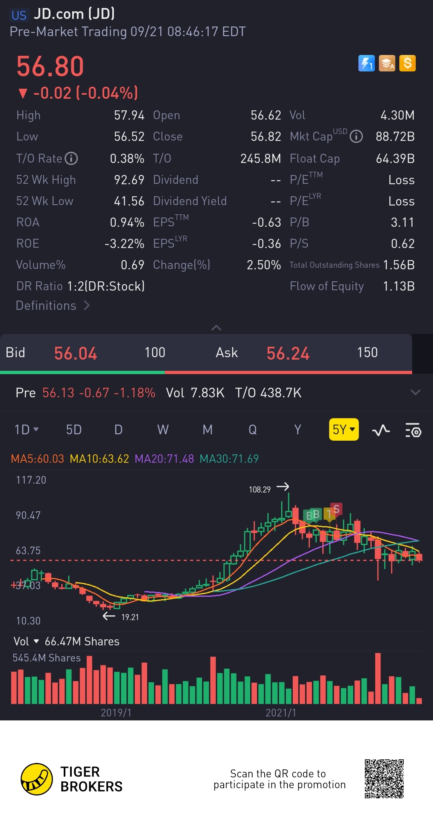The image size is (433, 838).
Task: Tap the US market tag
Action: click(19, 15)
